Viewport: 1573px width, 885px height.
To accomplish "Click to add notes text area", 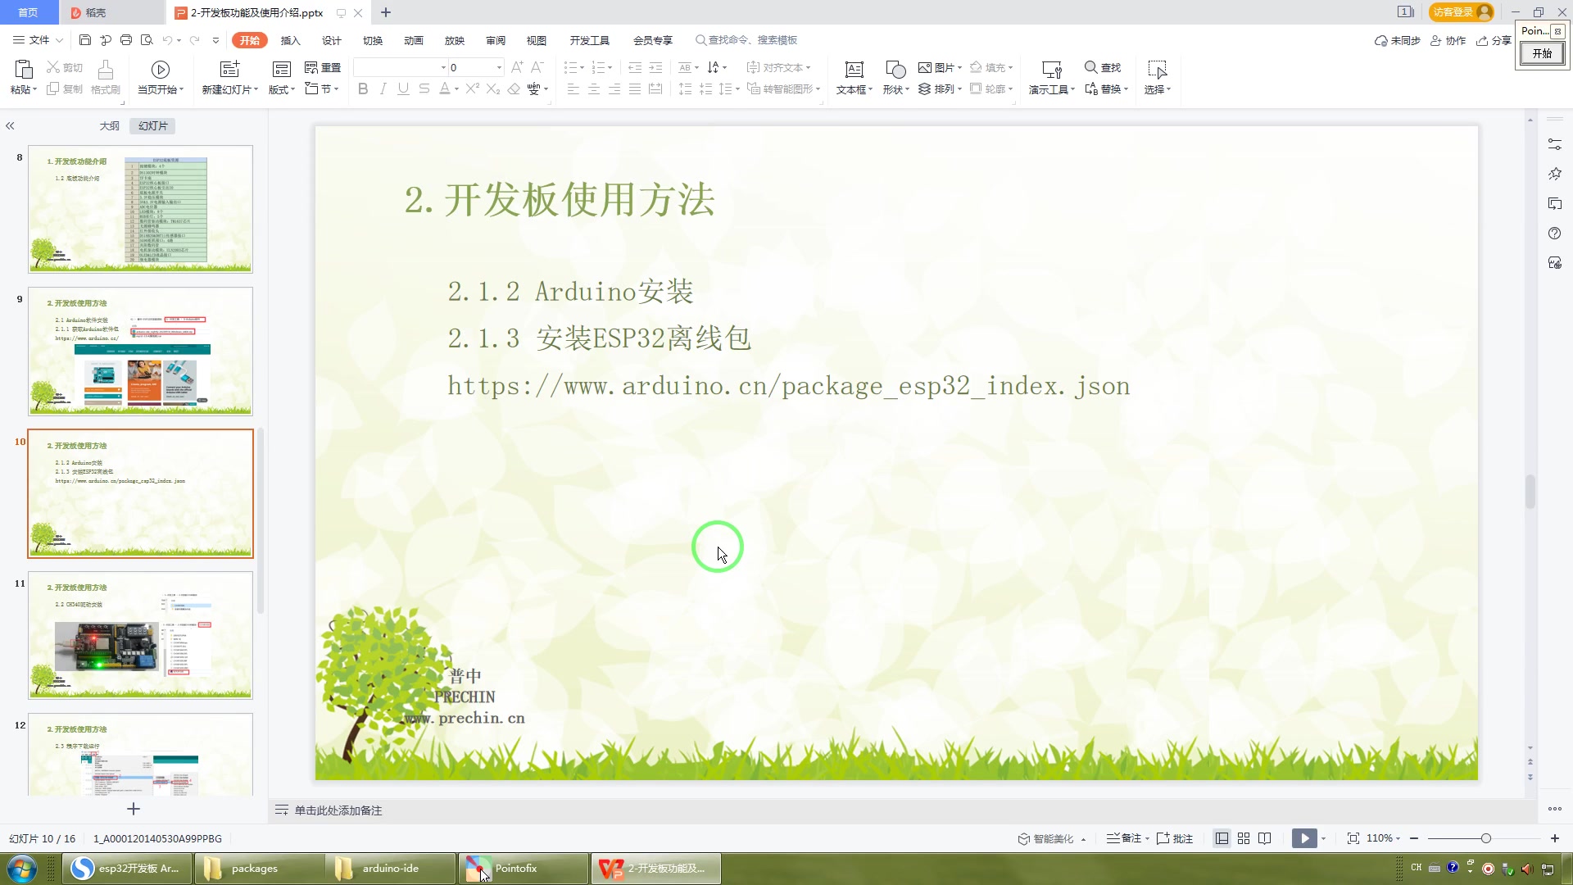I will point(338,810).
